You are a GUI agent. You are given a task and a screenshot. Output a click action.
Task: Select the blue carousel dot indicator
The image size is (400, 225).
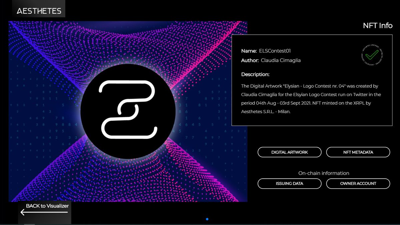[x=207, y=219]
